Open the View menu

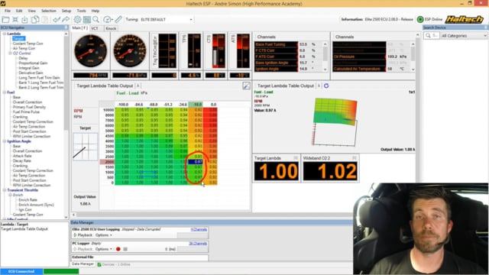[x=32, y=11]
